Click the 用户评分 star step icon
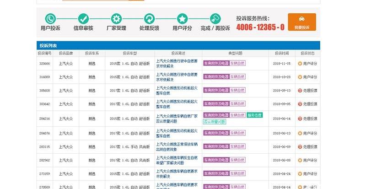 182,19
